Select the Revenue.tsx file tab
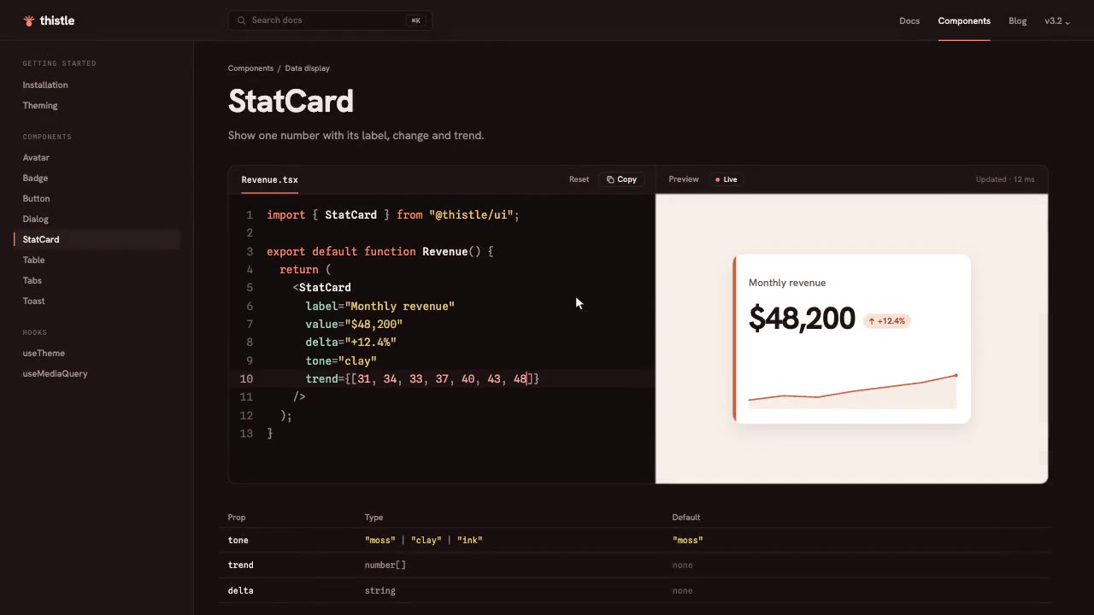 tap(269, 179)
